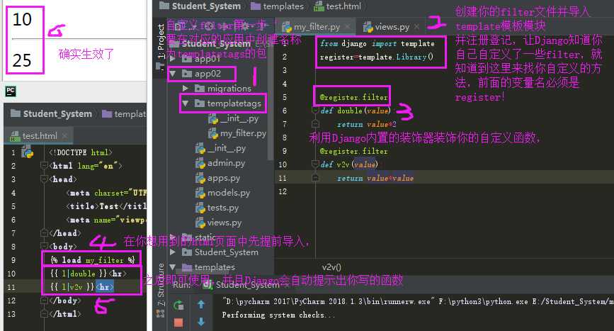Close the test.html tab in left window

pos(64,136)
